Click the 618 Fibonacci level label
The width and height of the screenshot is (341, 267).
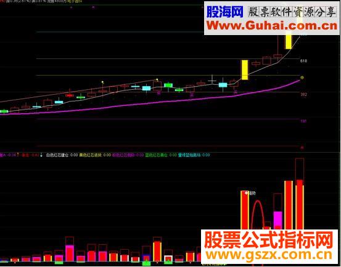click(x=303, y=61)
